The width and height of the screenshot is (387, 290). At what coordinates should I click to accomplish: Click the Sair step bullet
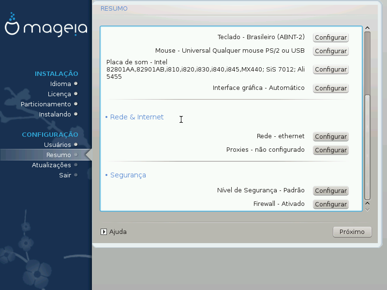(x=76, y=175)
